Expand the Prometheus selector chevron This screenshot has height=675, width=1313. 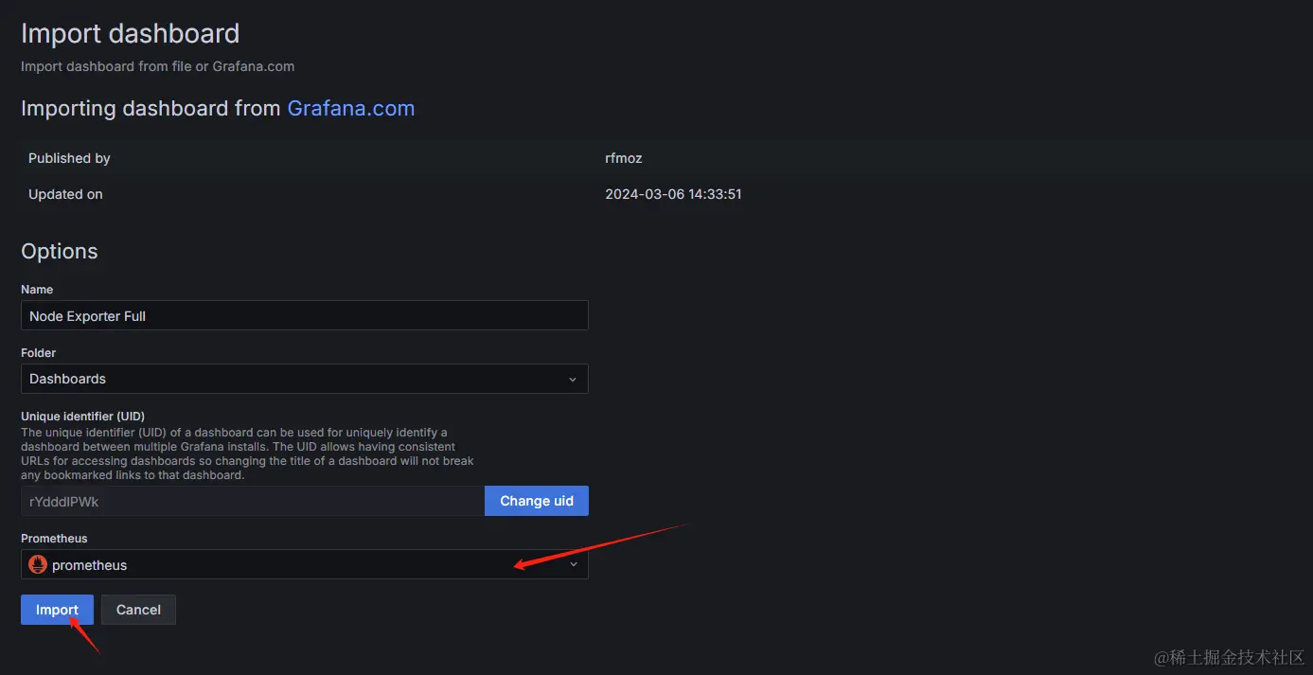(x=572, y=564)
